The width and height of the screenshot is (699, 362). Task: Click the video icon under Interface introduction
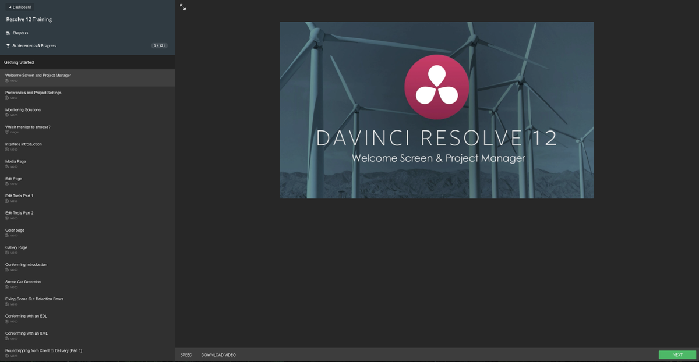click(x=7, y=150)
